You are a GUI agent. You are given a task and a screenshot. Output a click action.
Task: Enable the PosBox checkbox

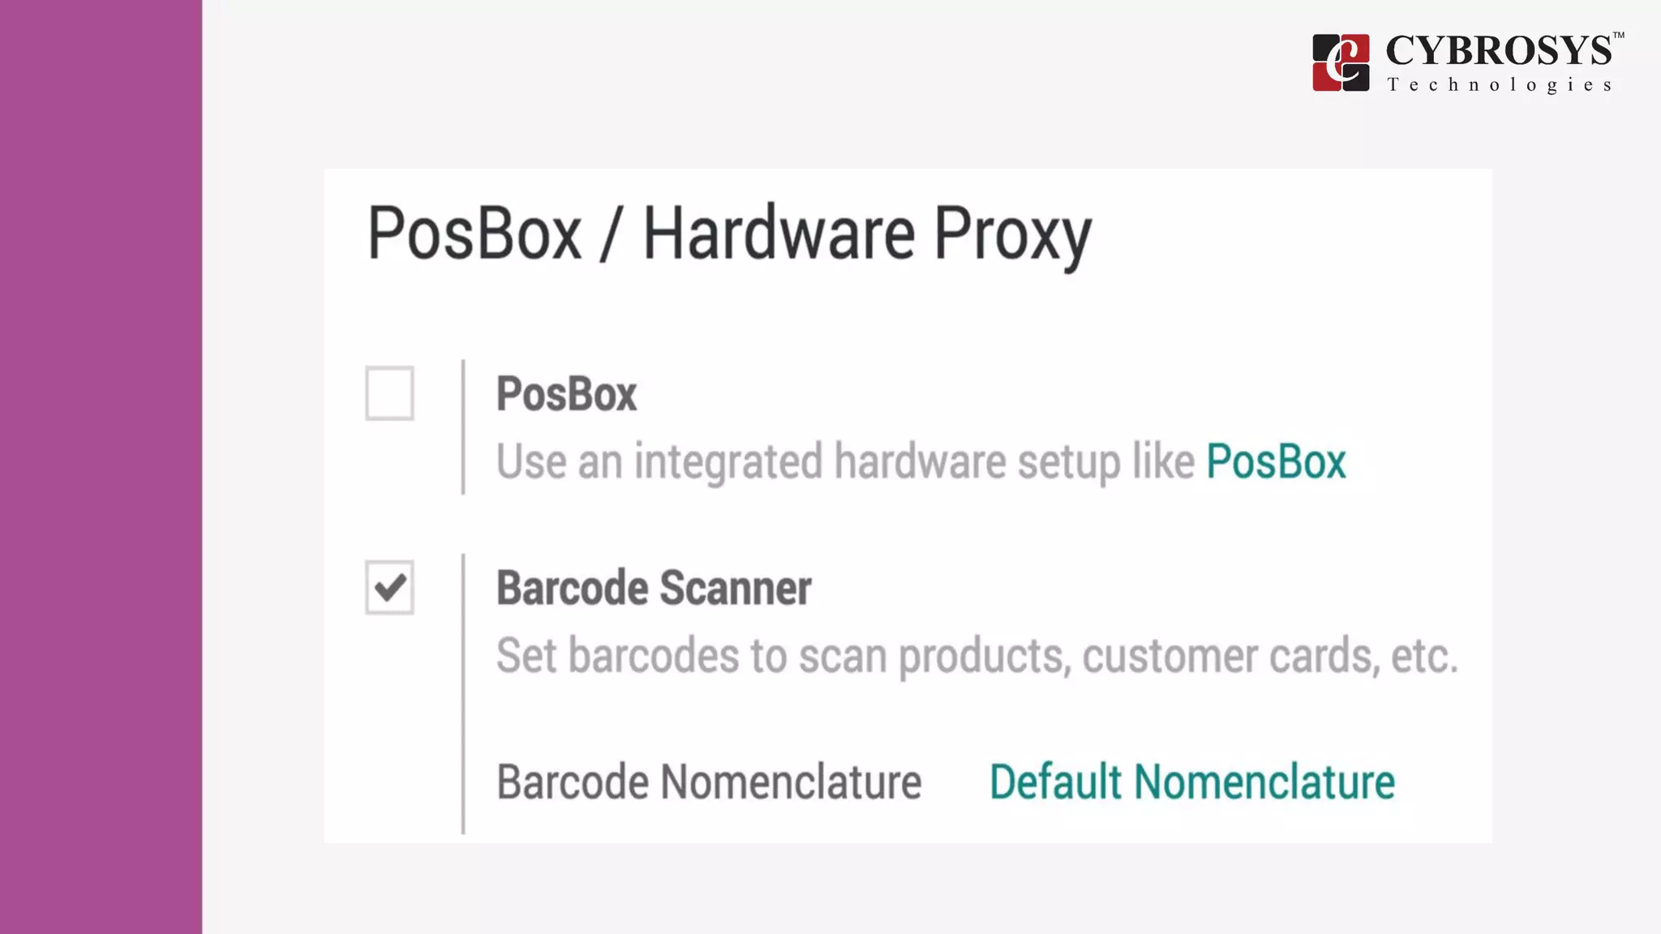click(x=389, y=393)
